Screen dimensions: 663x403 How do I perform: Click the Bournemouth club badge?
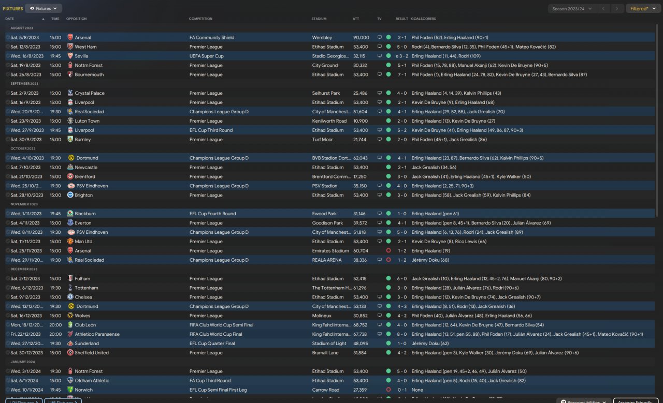70,74
